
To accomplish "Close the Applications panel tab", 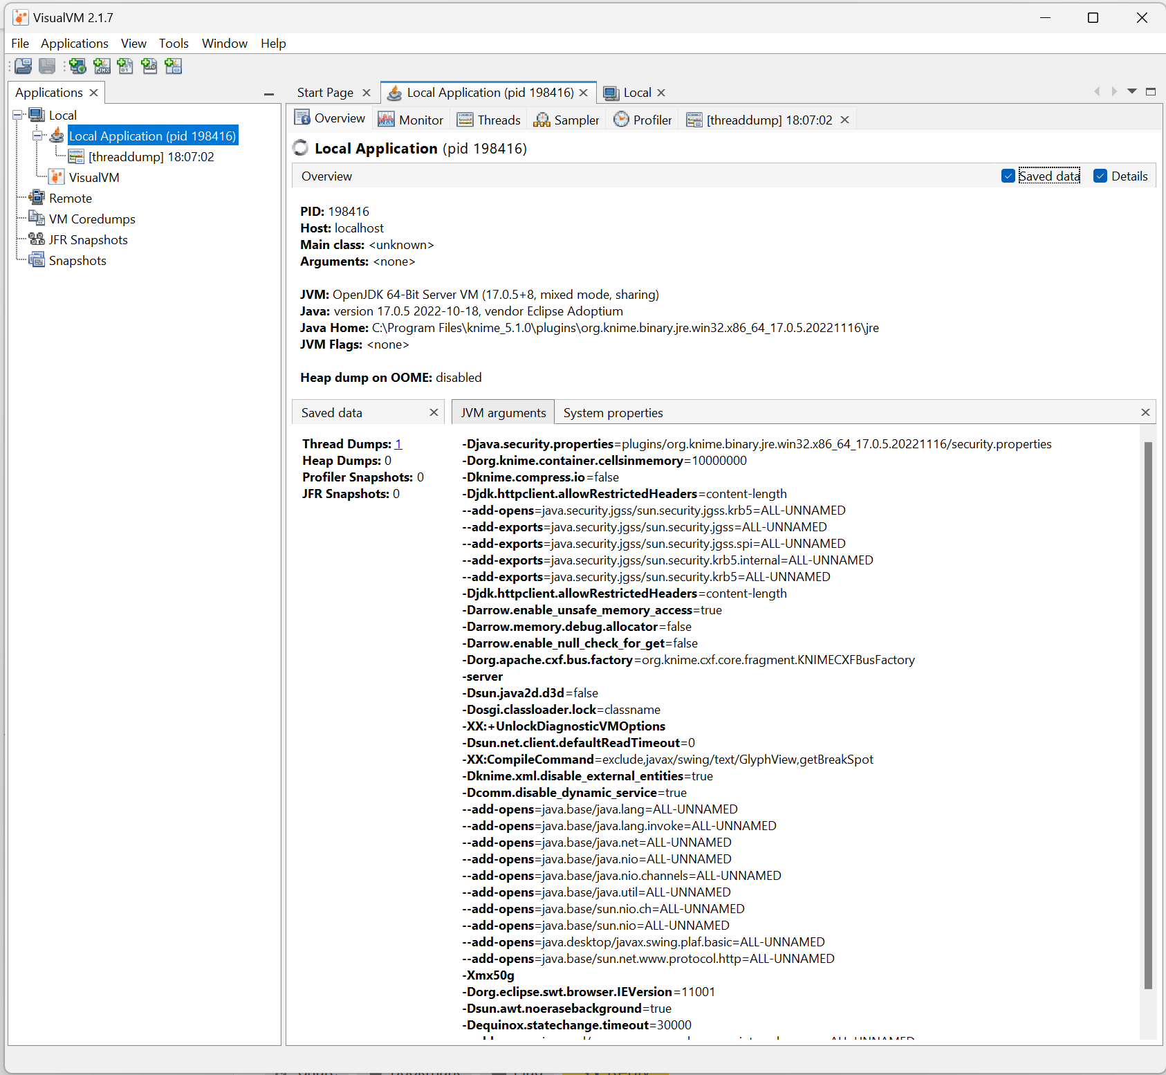I will [x=93, y=93].
